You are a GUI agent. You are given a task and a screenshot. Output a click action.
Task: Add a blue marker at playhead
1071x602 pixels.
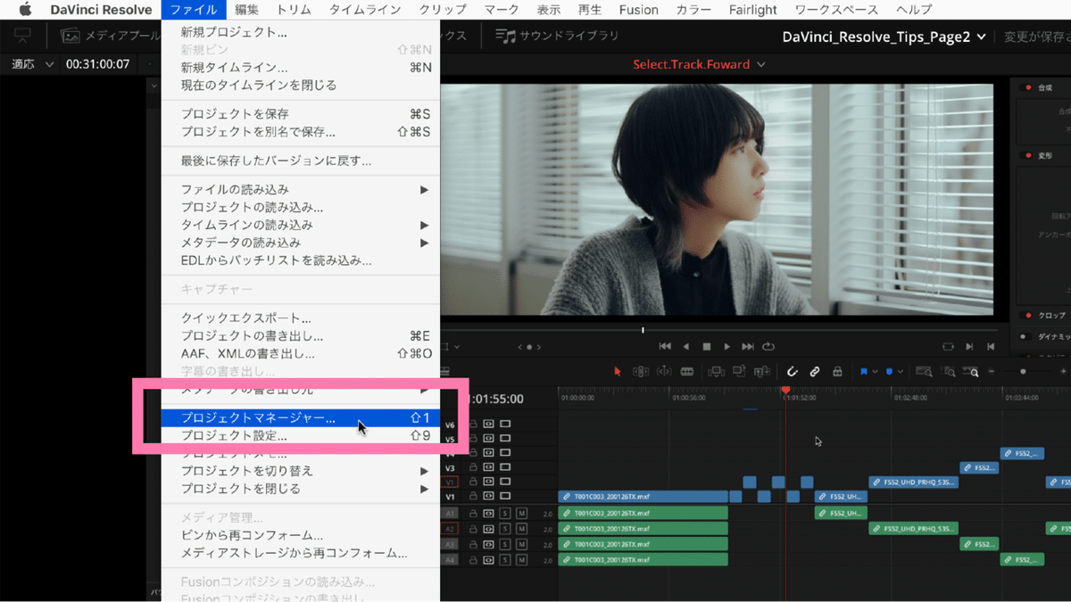(x=889, y=371)
